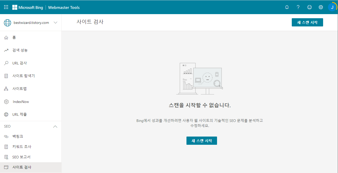Image resolution: width=338 pixels, height=173 pixels.
Task: Click the top-right 새 스캔 시작 button
Action: pyautogui.click(x=307, y=22)
